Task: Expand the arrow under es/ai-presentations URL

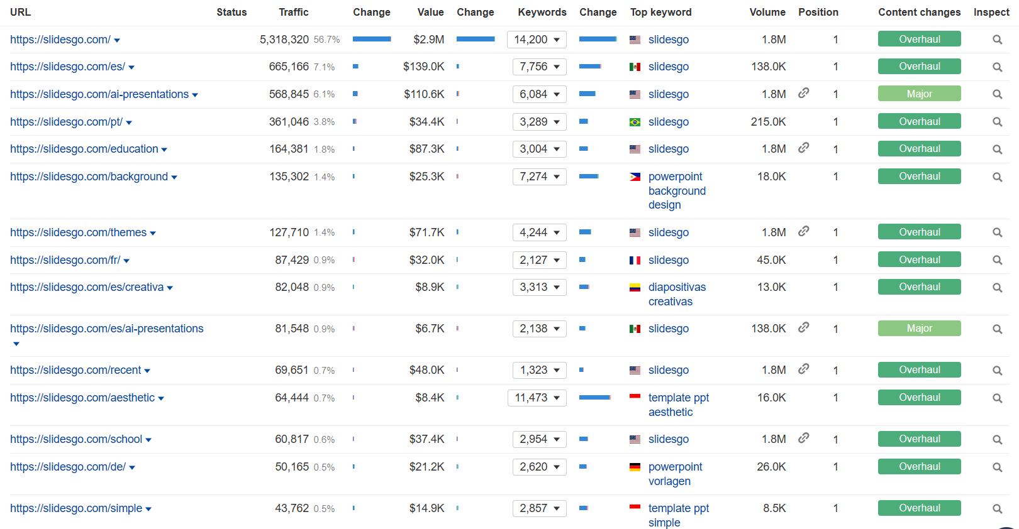Action: pos(16,344)
